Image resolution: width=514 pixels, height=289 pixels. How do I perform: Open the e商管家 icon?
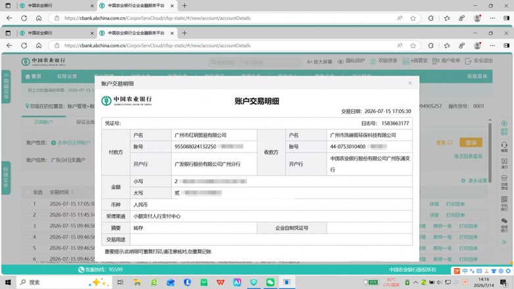coord(406,61)
